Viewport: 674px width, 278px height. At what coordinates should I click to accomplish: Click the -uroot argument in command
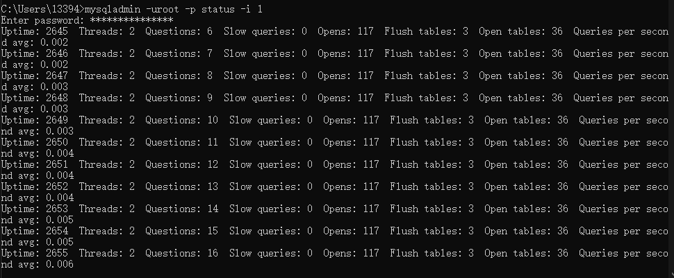[x=165, y=9]
